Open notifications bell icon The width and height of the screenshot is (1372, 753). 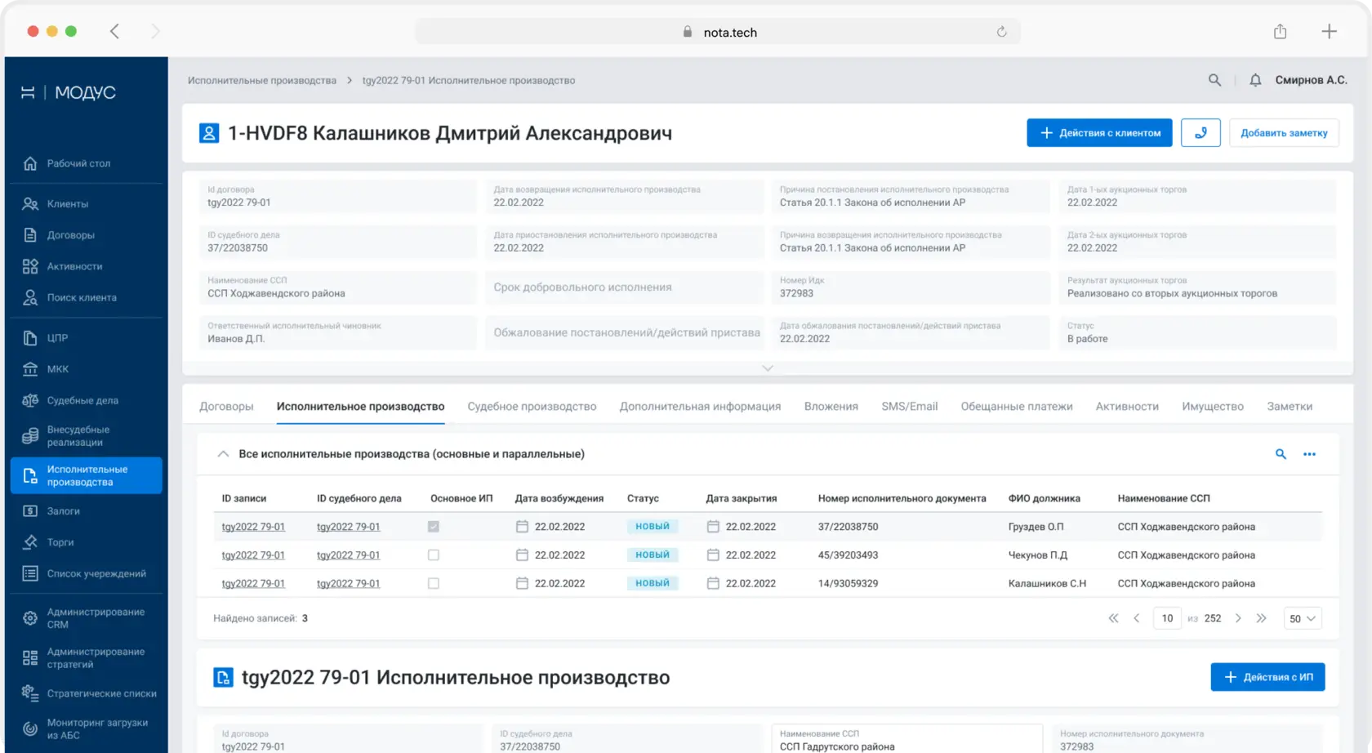tap(1255, 80)
